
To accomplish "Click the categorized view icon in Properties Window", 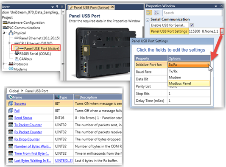I will coord(149,13).
